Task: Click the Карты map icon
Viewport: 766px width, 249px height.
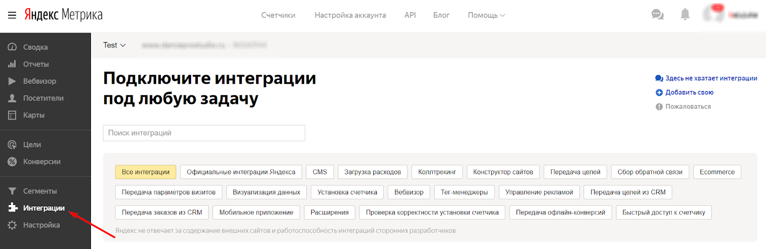Action: coord(12,115)
